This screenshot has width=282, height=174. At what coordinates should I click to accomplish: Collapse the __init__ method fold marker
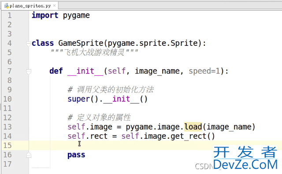29,71
